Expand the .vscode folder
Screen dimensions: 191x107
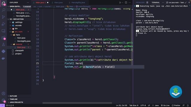10,26
